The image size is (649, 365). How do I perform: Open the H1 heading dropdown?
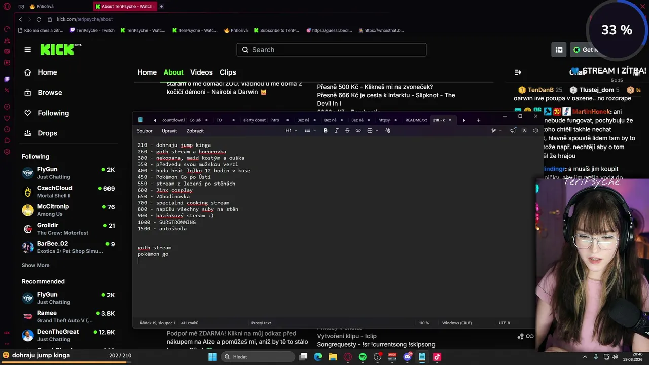[x=291, y=131]
